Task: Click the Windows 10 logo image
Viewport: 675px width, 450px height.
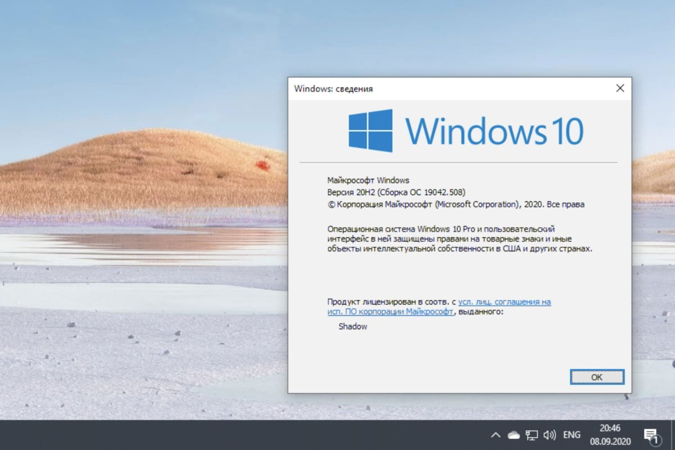Action: click(463, 130)
